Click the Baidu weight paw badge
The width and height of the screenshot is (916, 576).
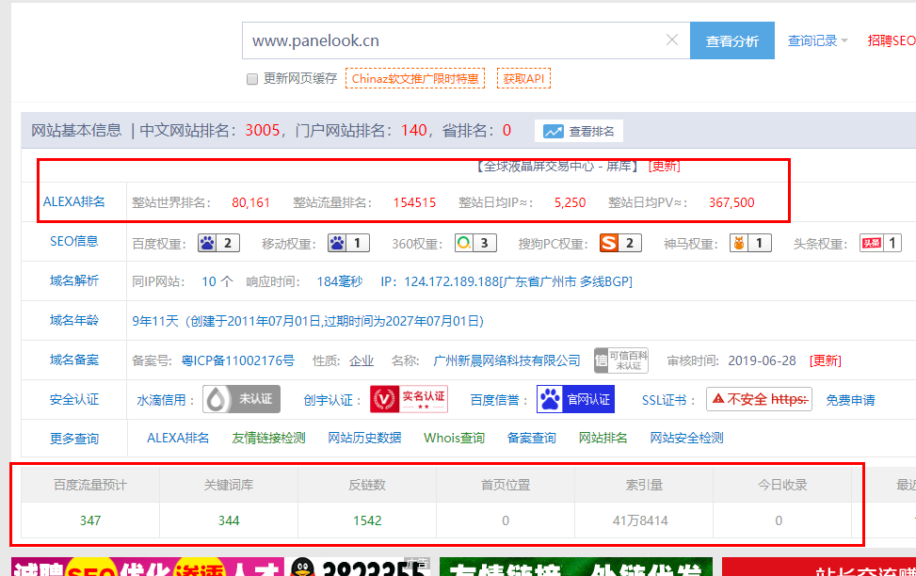coord(217,244)
